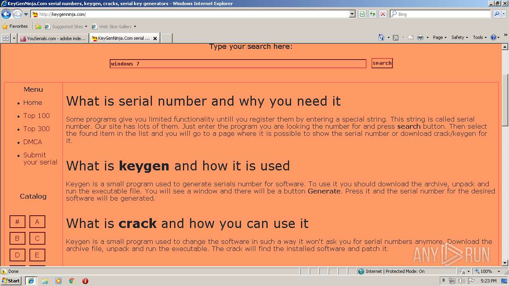509x286 pixels.
Task: Expand the Print options dropdown arrow
Action: click(x=427, y=37)
